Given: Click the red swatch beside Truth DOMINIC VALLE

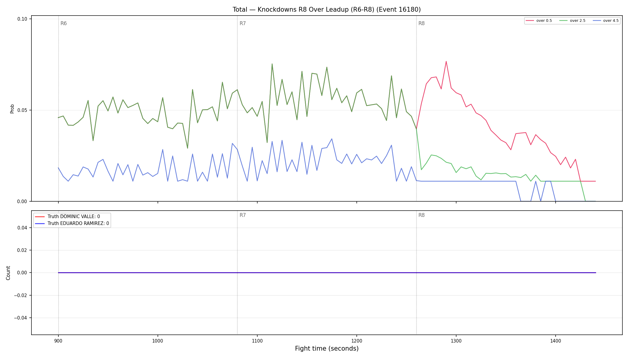Looking at the screenshot, I should pos(40,217).
